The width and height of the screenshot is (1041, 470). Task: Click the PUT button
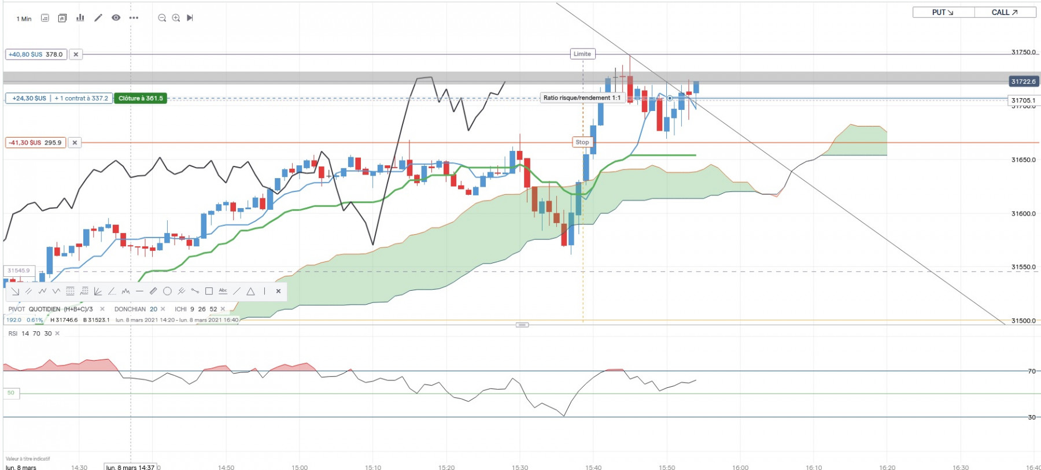[943, 12]
